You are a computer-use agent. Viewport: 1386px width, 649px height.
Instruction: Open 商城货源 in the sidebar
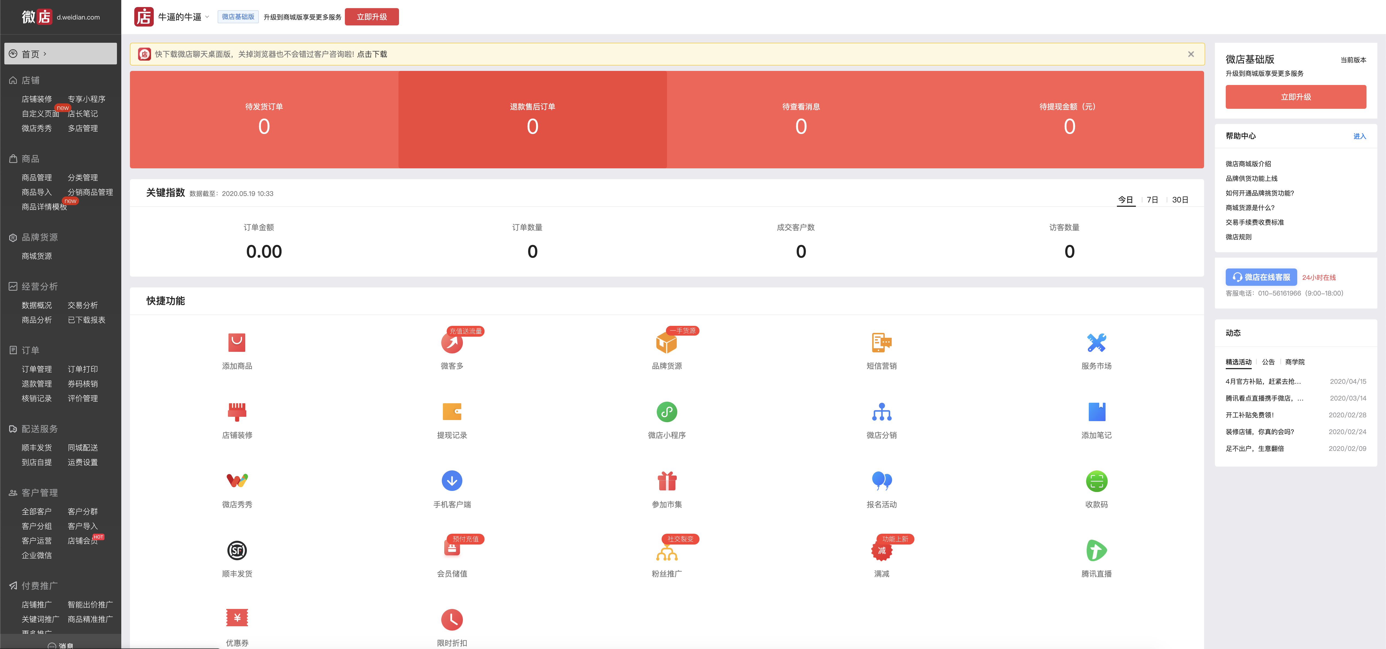click(x=37, y=256)
